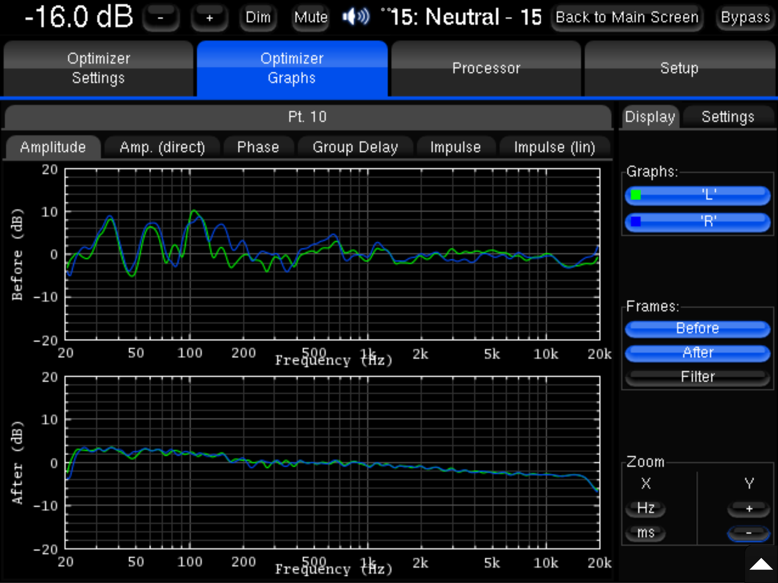Image resolution: width=778 pixels, height=583 pixels.
Task: Click the 'Zoom' section label
Action: click(x=646, y=462)
